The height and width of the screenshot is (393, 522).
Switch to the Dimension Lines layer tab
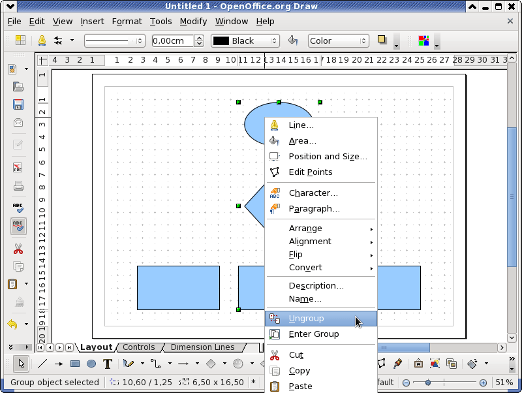[x=202, y=347]
